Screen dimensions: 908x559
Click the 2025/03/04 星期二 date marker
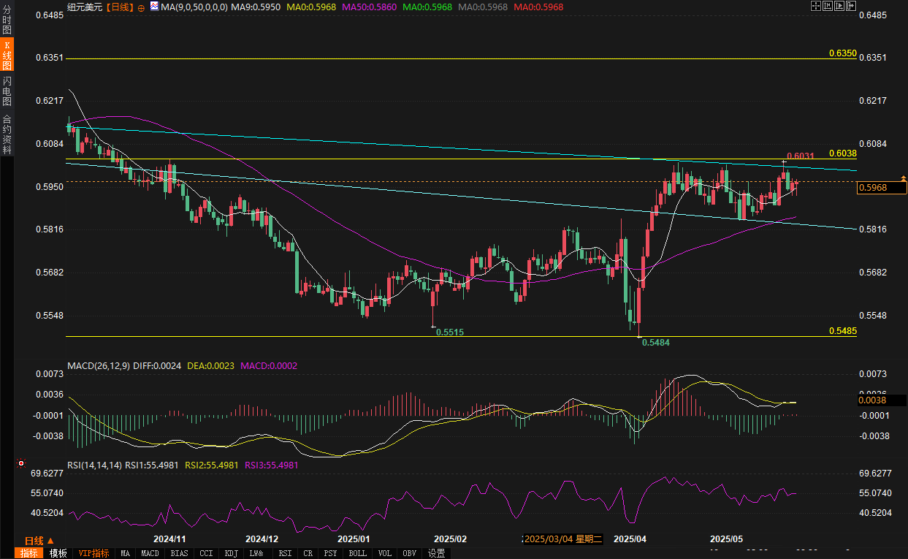565,539
